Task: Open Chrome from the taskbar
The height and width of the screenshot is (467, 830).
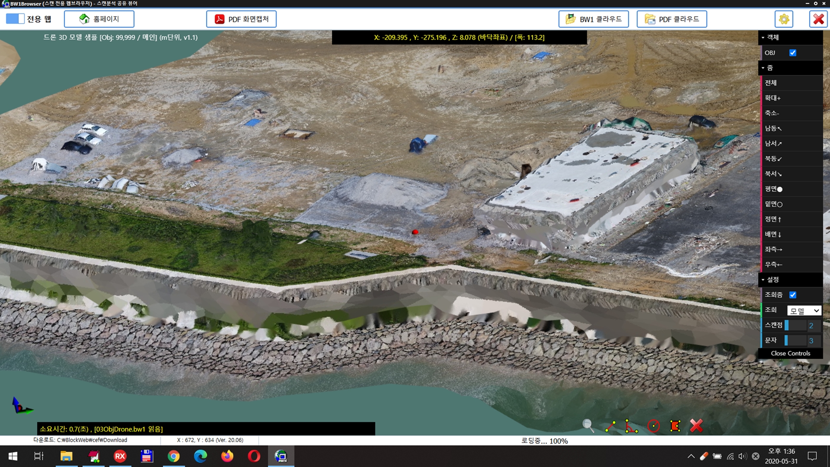Action: click(173, 456)
